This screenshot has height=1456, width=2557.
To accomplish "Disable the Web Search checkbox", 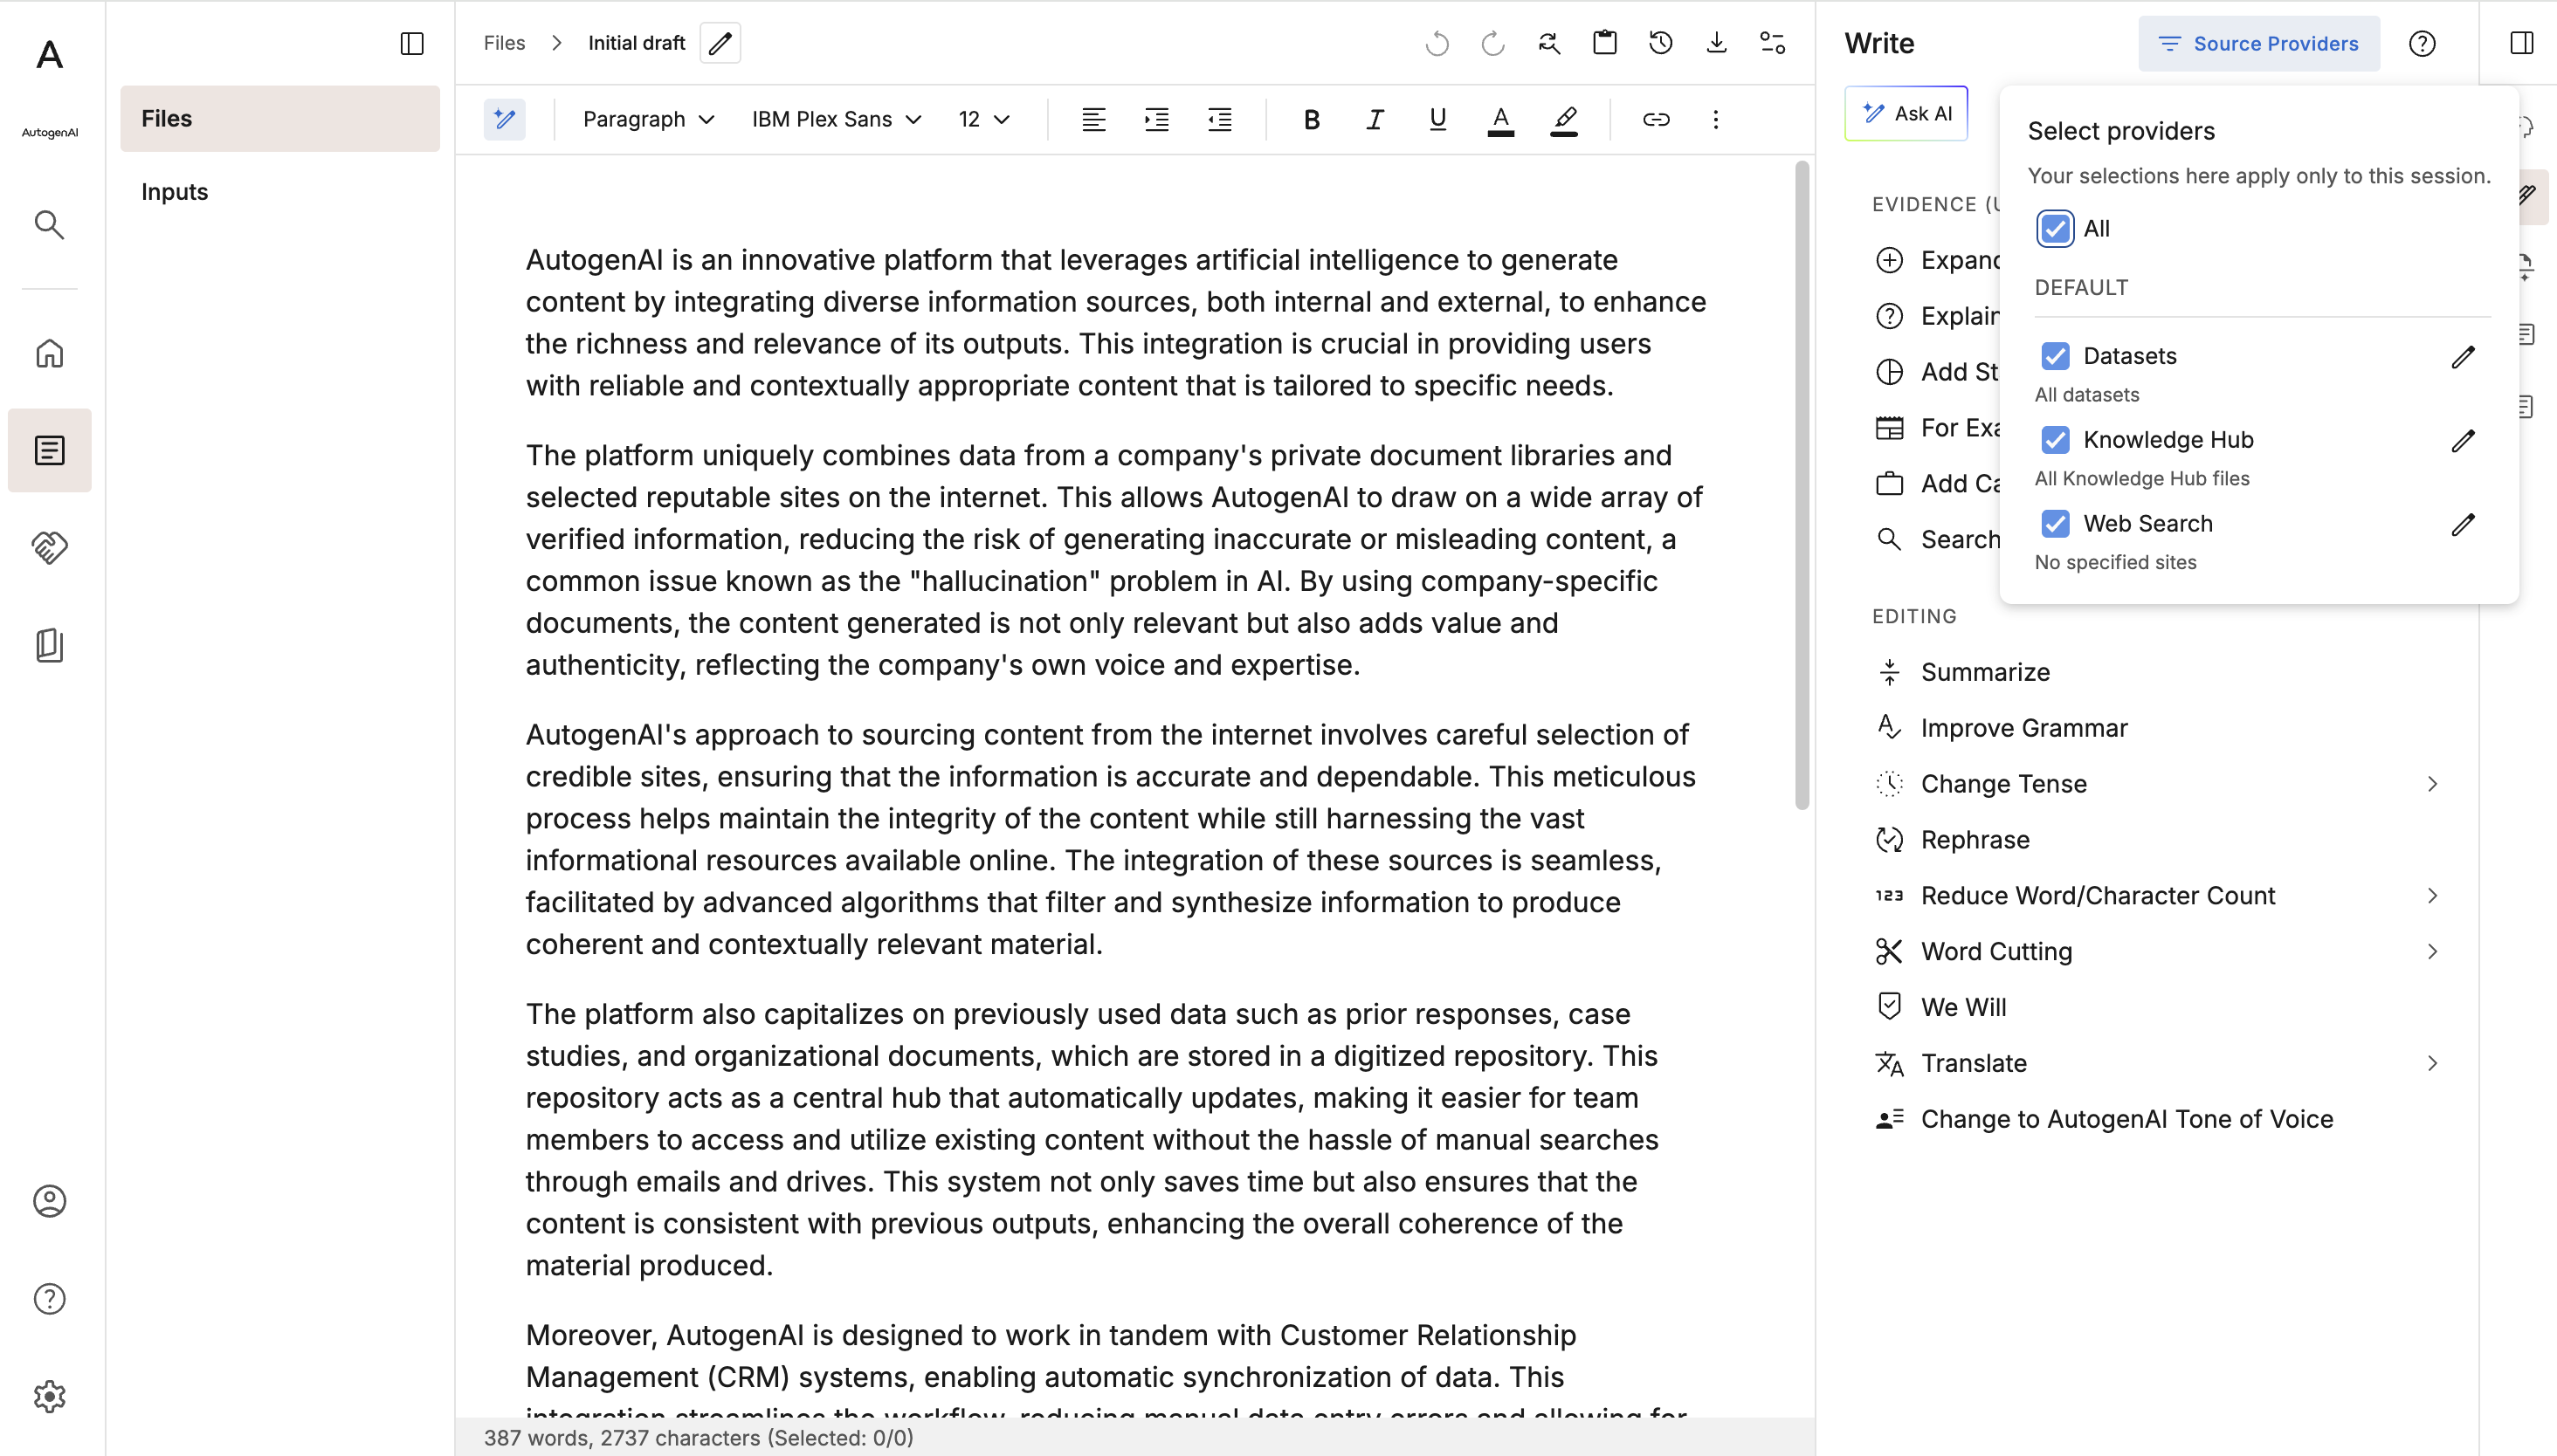I will [x=2055, y=524].
